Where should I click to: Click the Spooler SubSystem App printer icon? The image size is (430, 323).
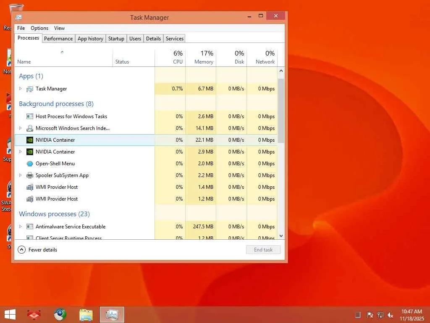(30, 175)
